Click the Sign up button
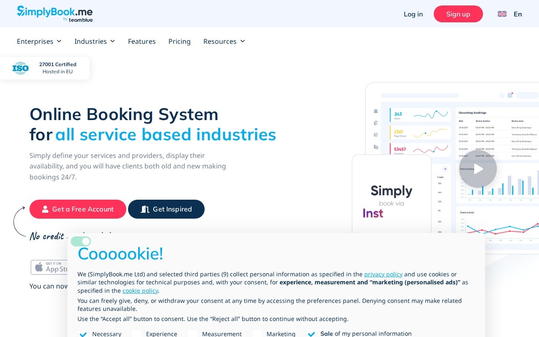Image resolution: width=539 pixels, height=337 pixels. 458,14
